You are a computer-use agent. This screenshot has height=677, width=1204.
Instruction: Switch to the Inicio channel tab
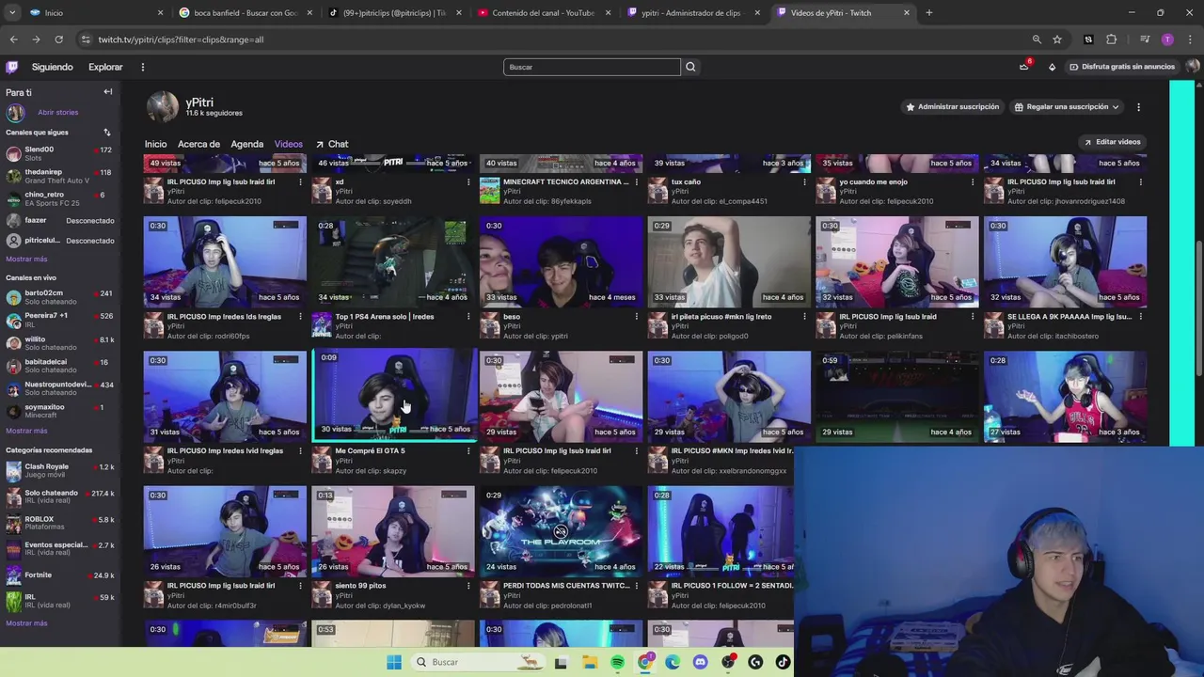pyautogui.click(x=155, y=145)
